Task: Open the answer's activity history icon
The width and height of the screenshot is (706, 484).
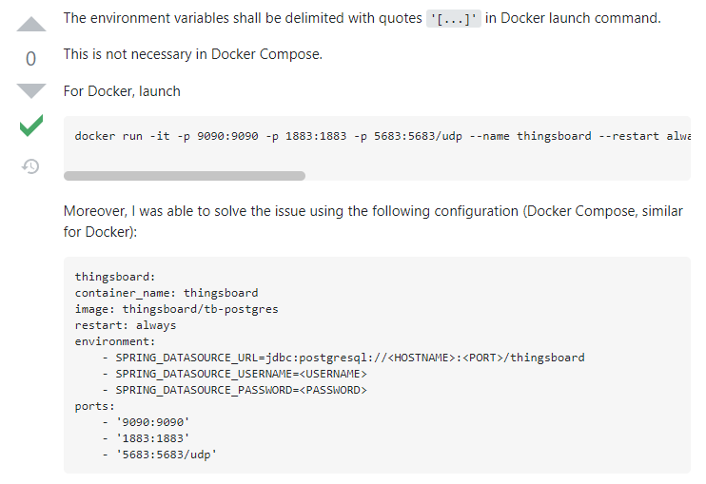Action: (30, 166)
